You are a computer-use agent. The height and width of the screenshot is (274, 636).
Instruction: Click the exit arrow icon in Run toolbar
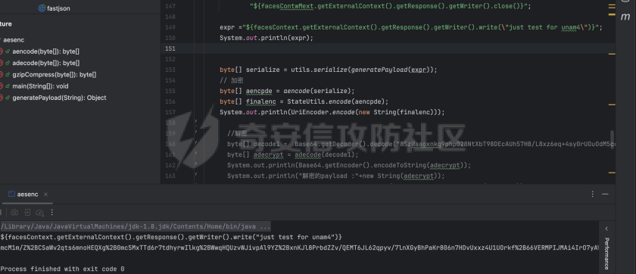coord(27,213)
